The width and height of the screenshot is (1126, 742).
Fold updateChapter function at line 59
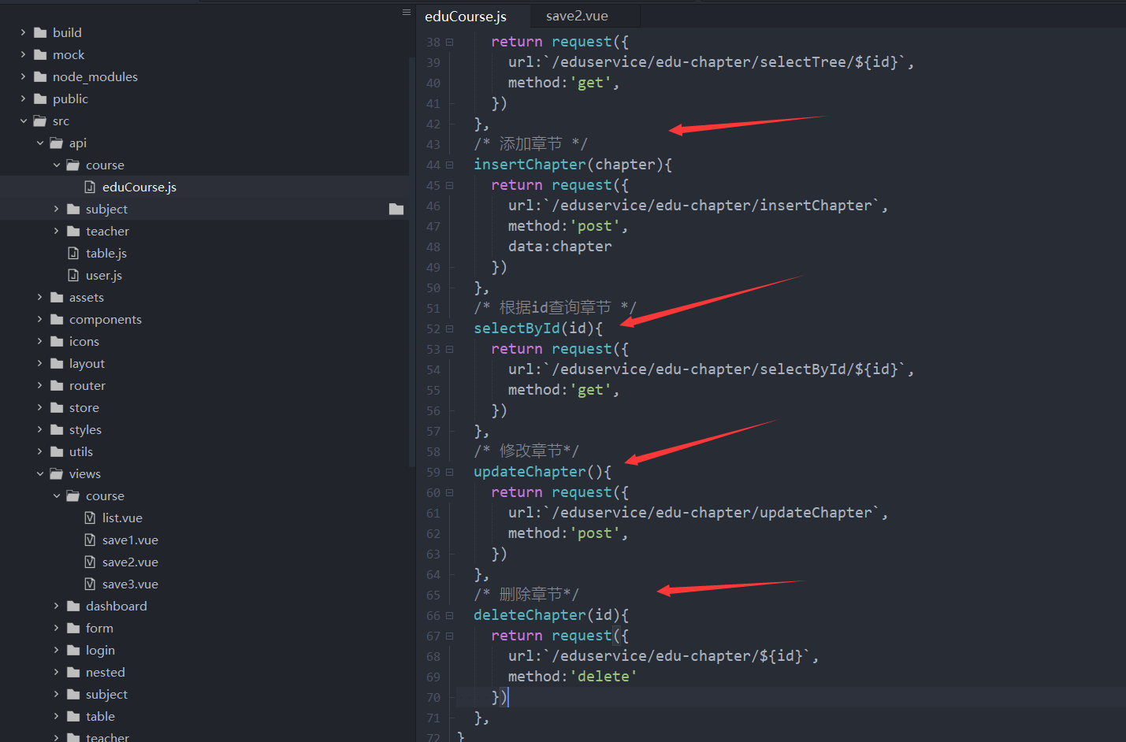click(x=450, y=472)
